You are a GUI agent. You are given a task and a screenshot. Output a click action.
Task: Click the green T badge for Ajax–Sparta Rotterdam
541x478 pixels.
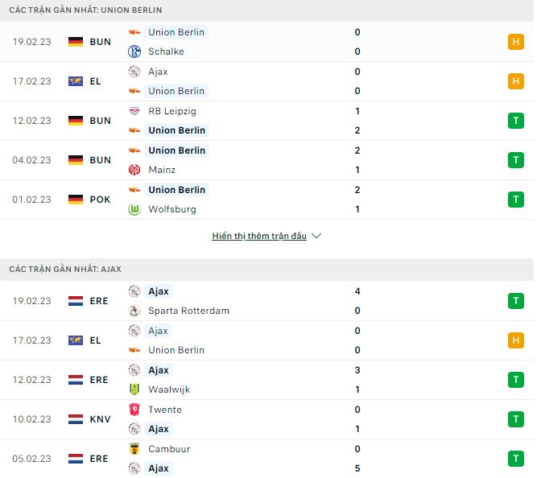pos(516,301)
